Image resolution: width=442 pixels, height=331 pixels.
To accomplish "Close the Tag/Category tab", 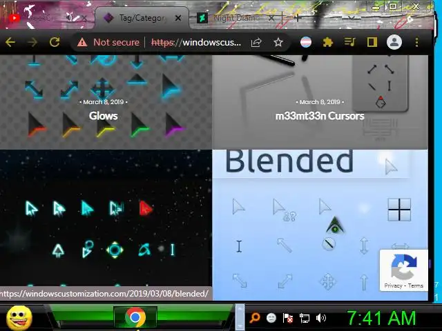I will 178,19.
